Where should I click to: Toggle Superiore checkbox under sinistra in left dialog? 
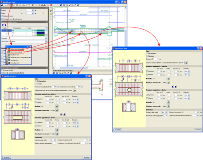[x=35, y=99]
